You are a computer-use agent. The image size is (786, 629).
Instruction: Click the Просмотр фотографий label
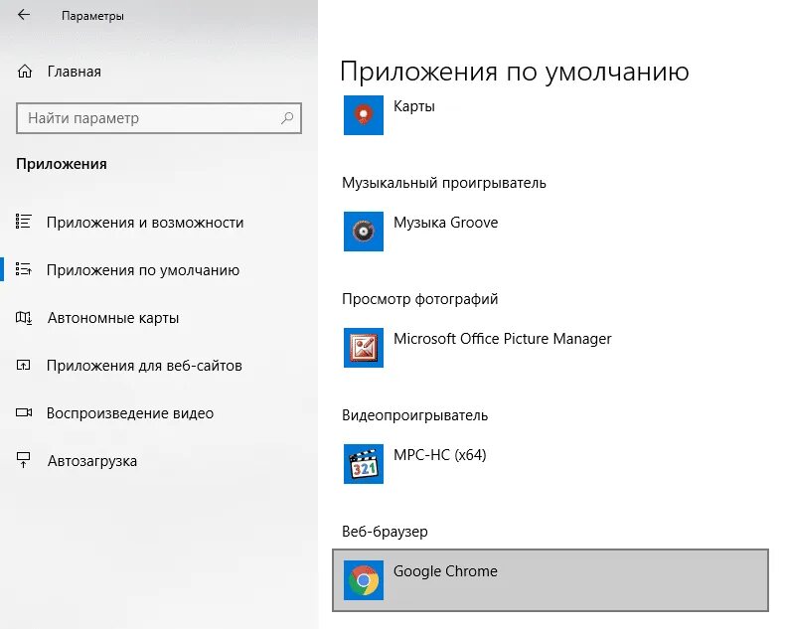click(x=419, y=299)
